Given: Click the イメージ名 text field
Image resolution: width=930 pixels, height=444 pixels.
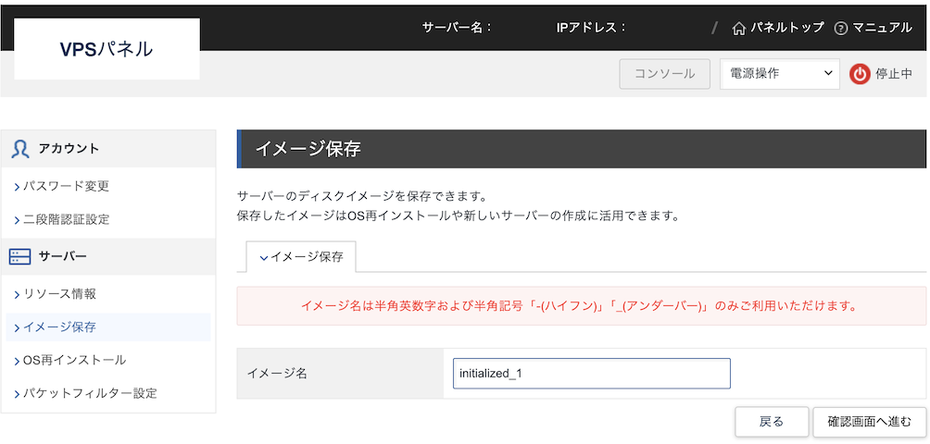Looking at the screenshot, I should (591, 374).
